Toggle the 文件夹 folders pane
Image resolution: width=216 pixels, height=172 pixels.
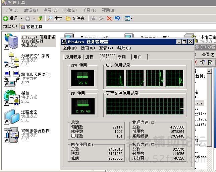tap(75, 18)
